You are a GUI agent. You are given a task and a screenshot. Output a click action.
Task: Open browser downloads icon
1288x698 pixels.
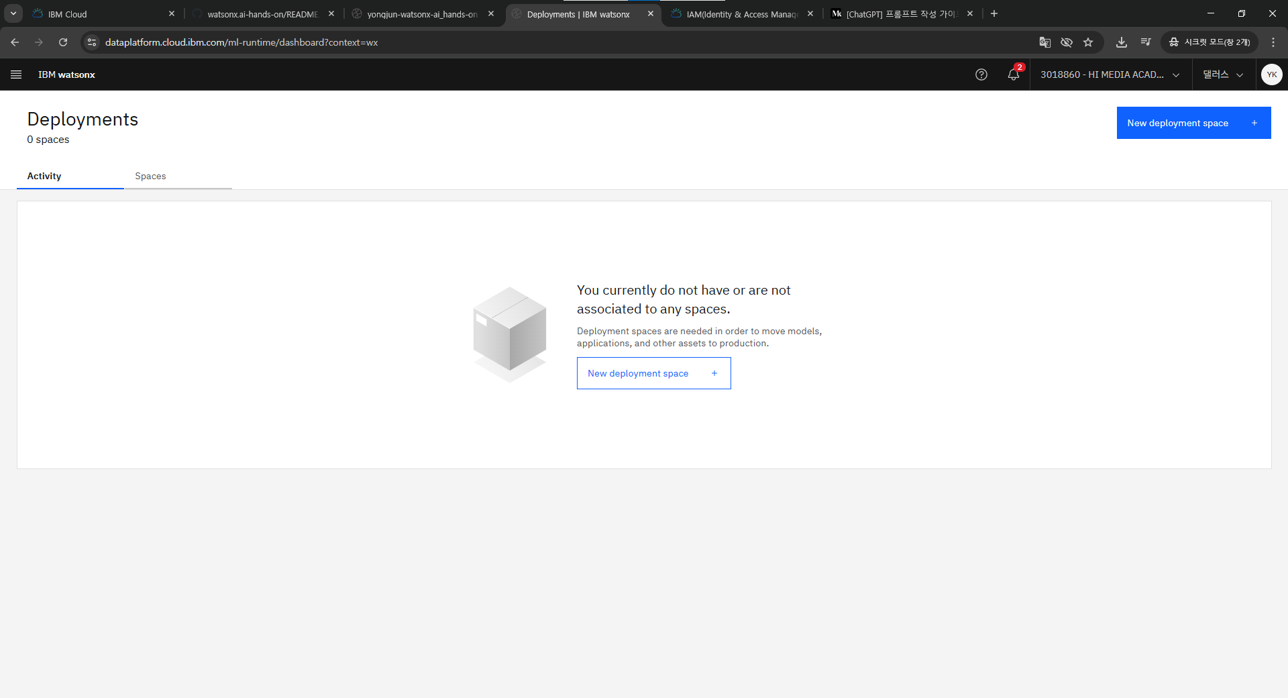pos(1121,42)
